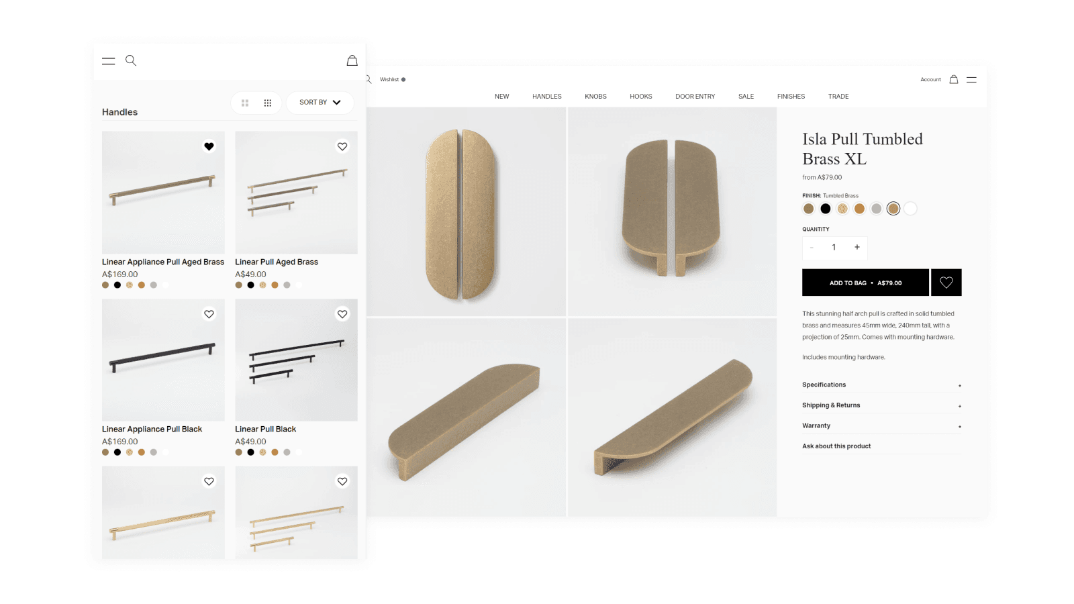Open the shopping bag icon in mobile header
The width and height of the screenshot is (1074, 604).
352,60
